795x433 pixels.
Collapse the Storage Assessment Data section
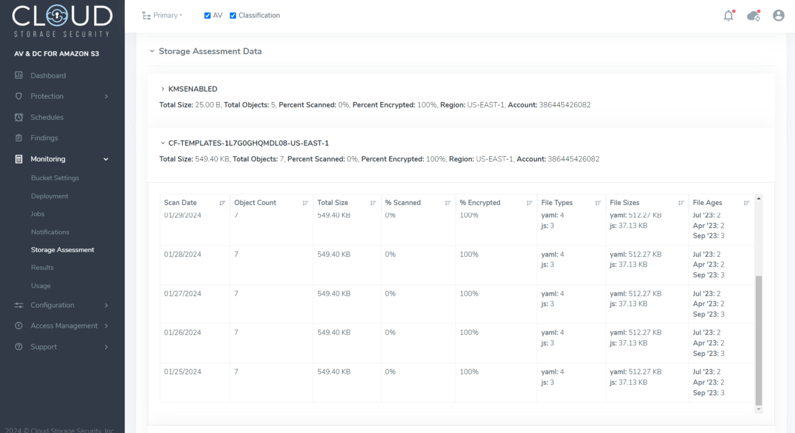point(152,51)
